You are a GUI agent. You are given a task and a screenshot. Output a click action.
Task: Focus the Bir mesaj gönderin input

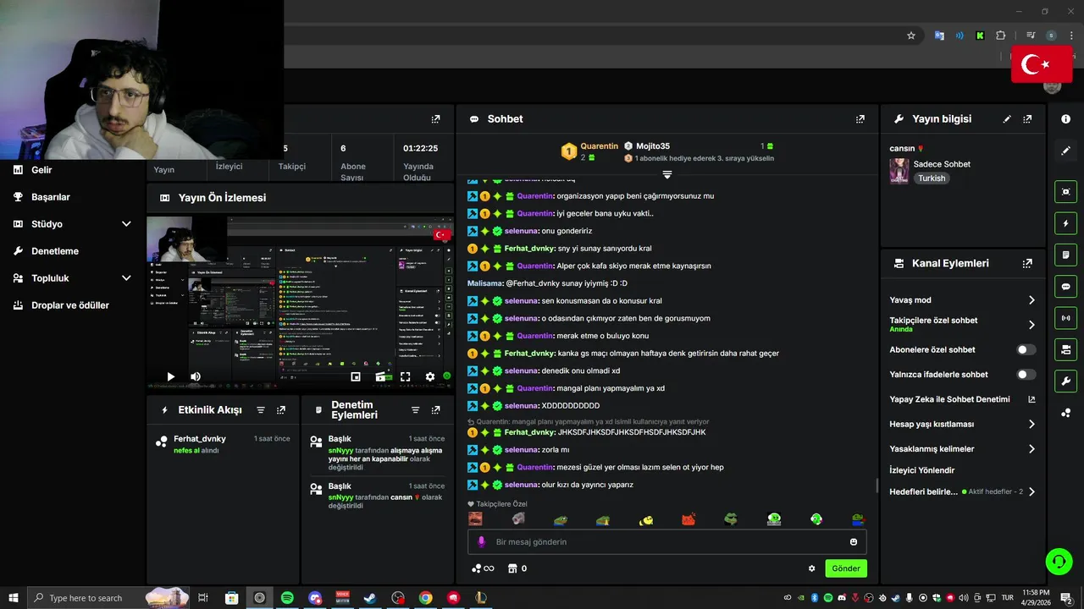click(666, 542)
